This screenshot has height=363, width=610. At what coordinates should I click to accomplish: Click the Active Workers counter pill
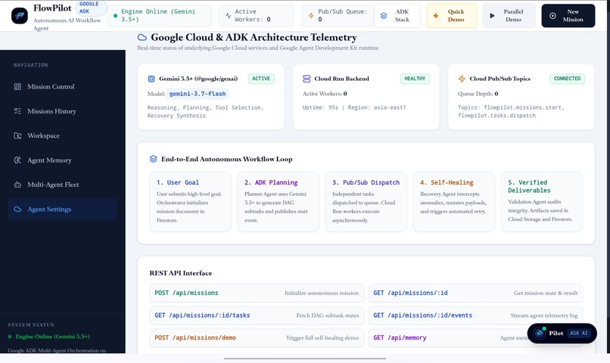pos(257,16)
